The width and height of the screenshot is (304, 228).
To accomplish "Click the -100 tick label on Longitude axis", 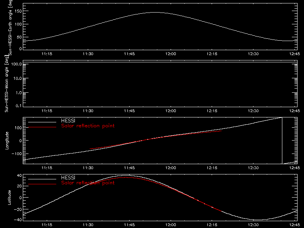I will [17, 154].
